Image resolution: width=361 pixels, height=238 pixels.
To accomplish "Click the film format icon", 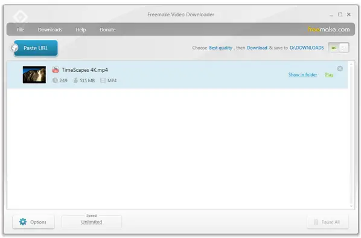I will pyautogui.click(x=103, y=80).
